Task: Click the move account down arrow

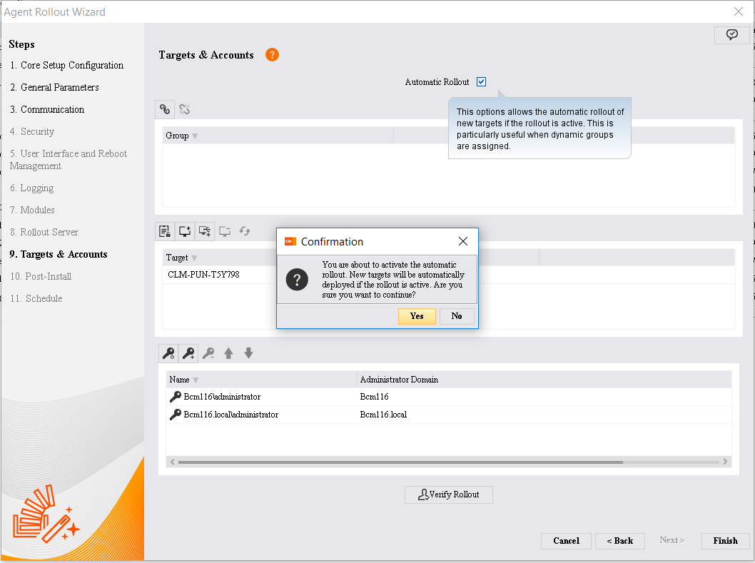Action: point(248,353)
